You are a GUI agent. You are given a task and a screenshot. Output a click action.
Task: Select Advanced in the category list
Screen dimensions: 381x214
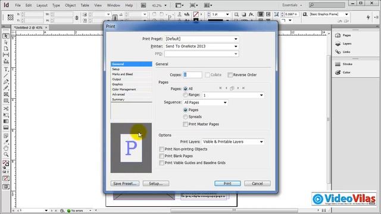tap(132, 95)
